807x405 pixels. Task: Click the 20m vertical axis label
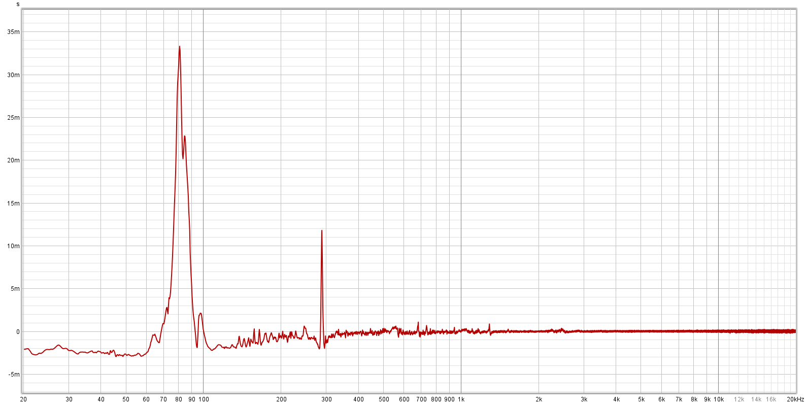click(x=14, y=160)
